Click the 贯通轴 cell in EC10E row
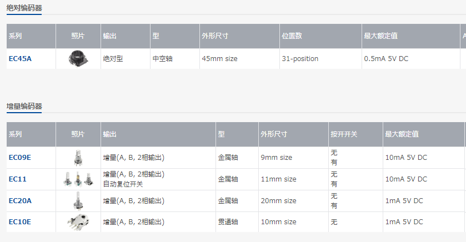 coord(228,222)
